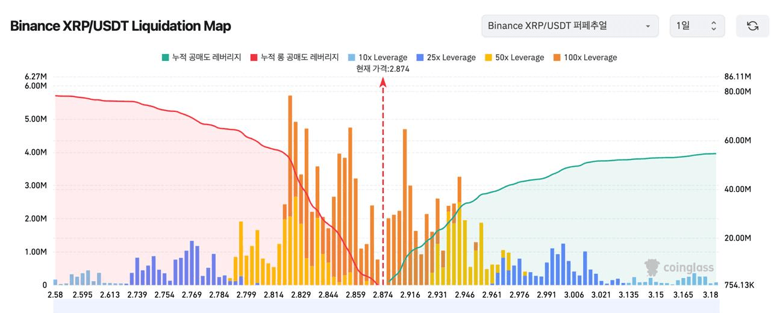The width and height of the screenshot is (771, 313).
Task: Click the 2.916 x-axis price label
Action: 410,294
